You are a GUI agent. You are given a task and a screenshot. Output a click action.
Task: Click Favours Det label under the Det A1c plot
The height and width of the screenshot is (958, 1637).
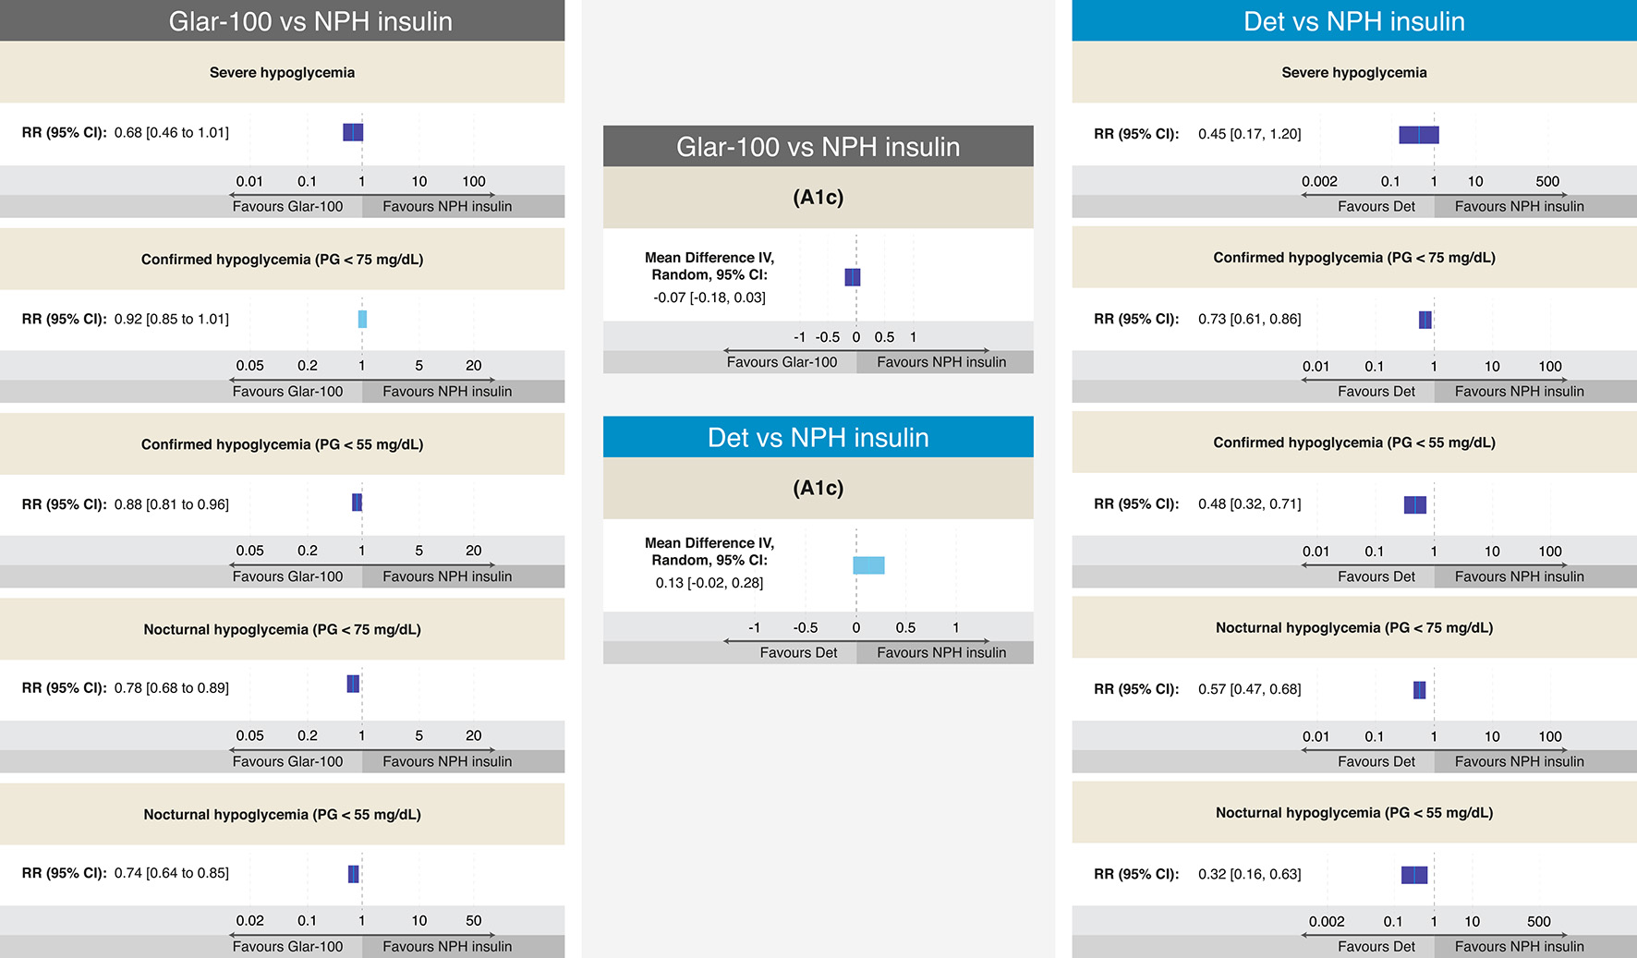(x=798, y=652)
